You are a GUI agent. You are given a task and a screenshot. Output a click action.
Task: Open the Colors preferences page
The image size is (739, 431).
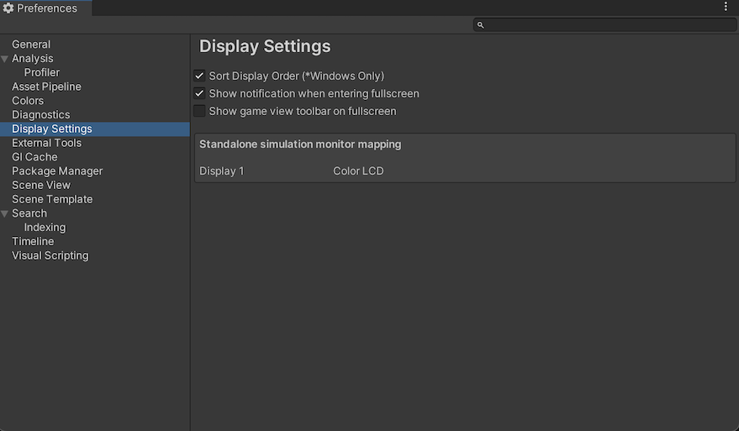[28, 101]
